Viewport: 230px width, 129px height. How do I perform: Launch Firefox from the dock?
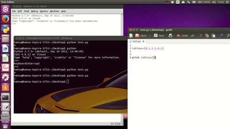click(5, 19)
